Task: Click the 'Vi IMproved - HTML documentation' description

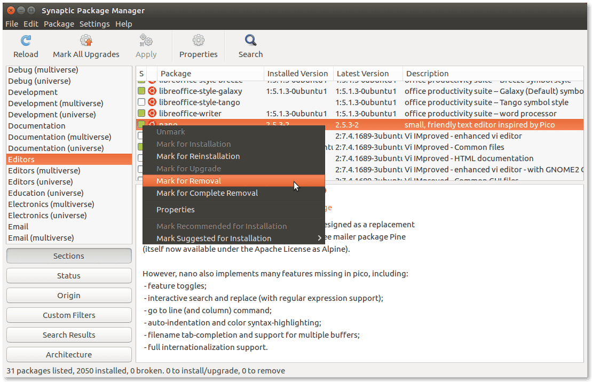Action: [469, 158]
